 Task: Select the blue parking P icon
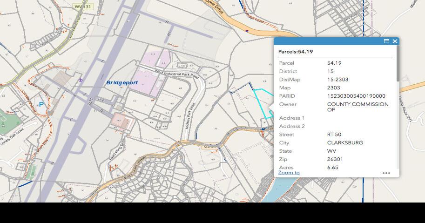coord(41,104)
